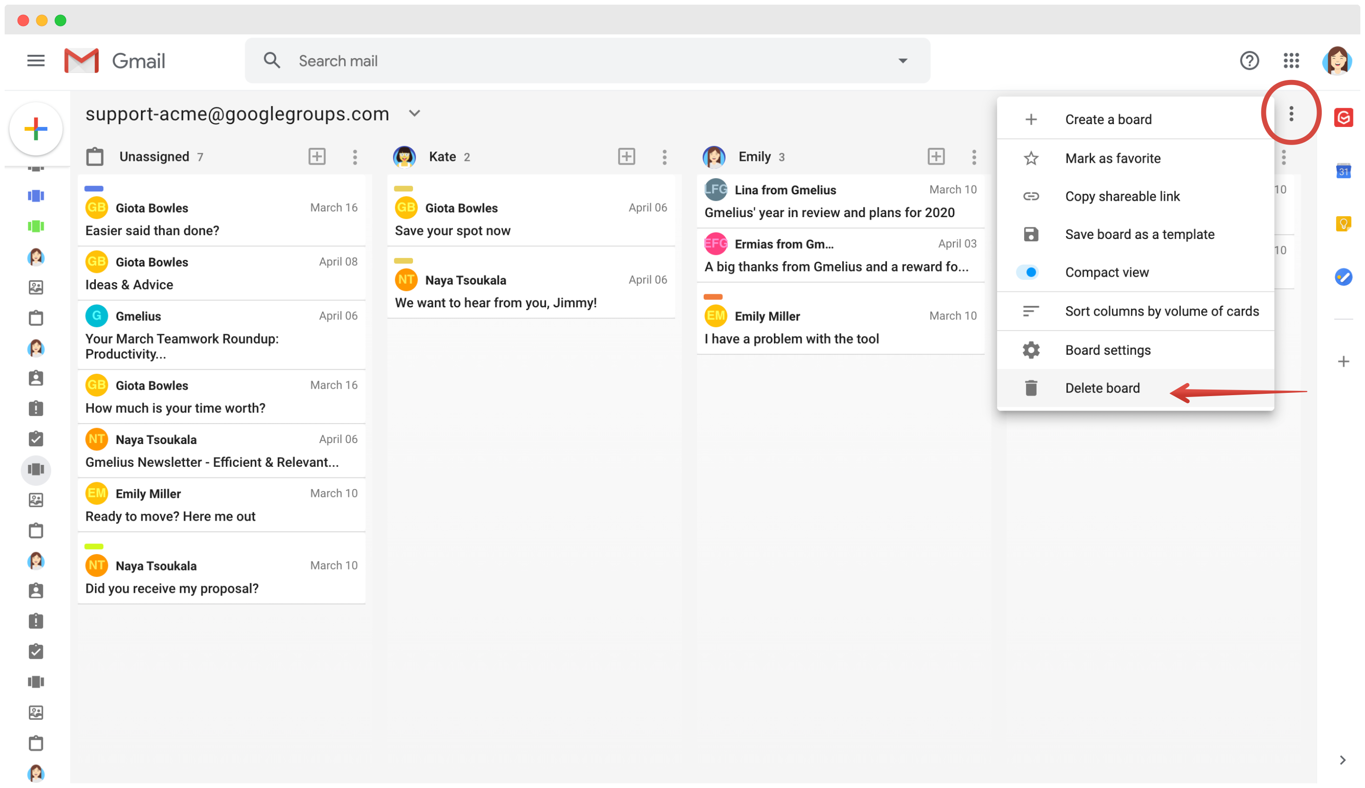This screenshot has width=1365, height=788.
Task: Expand search options dropdown arrow
Action: (x=902, y=60)
